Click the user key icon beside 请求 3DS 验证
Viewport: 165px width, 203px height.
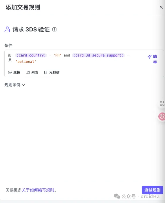click(x=8, y=29)
